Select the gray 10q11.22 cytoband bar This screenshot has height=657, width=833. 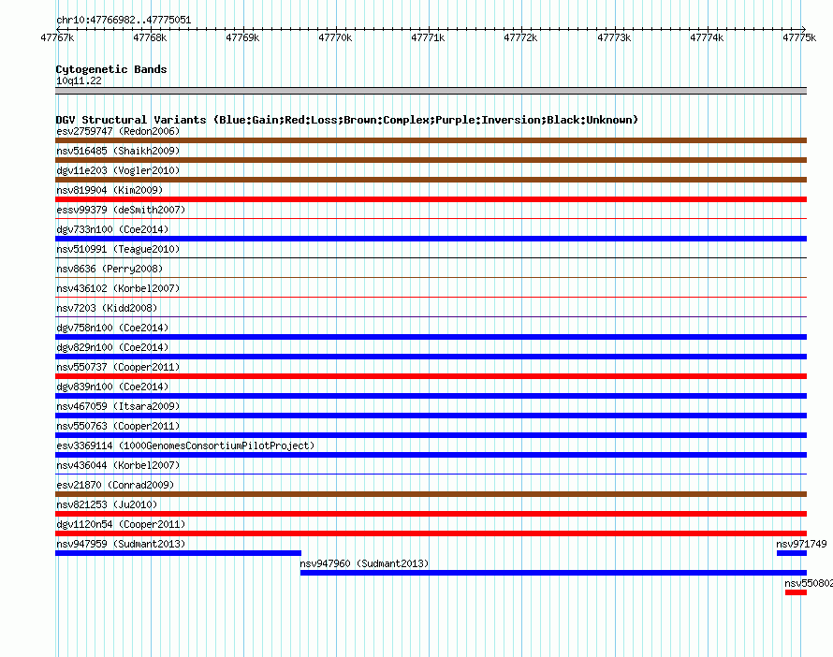click(x=431, y=91)
